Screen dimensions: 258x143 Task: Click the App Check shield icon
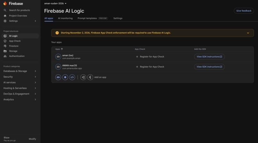[5, 41]
